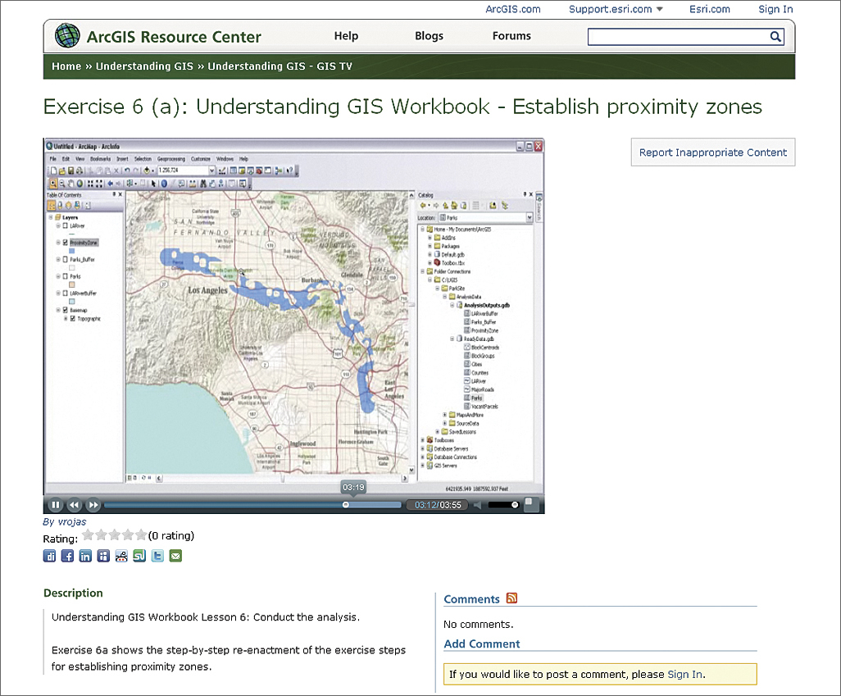
Task: Click the search magnifier icon in the header
Action: pos(775,37)
